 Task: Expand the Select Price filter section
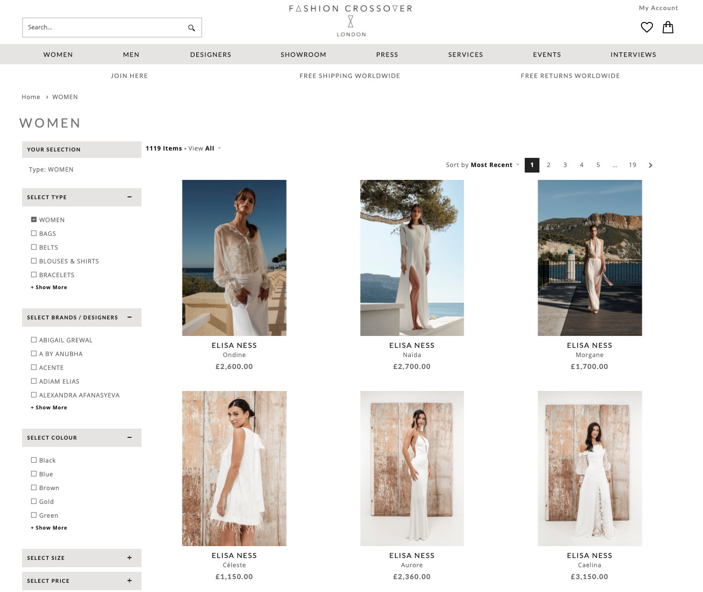(x=130, y=581)
